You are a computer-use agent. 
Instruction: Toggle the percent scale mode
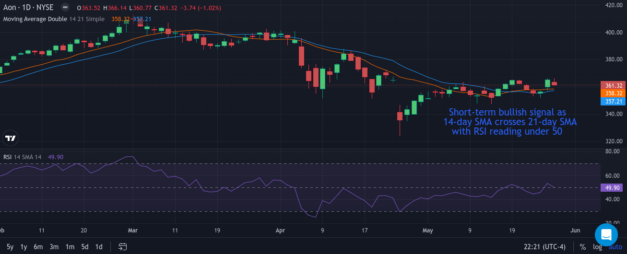[582, 247]
